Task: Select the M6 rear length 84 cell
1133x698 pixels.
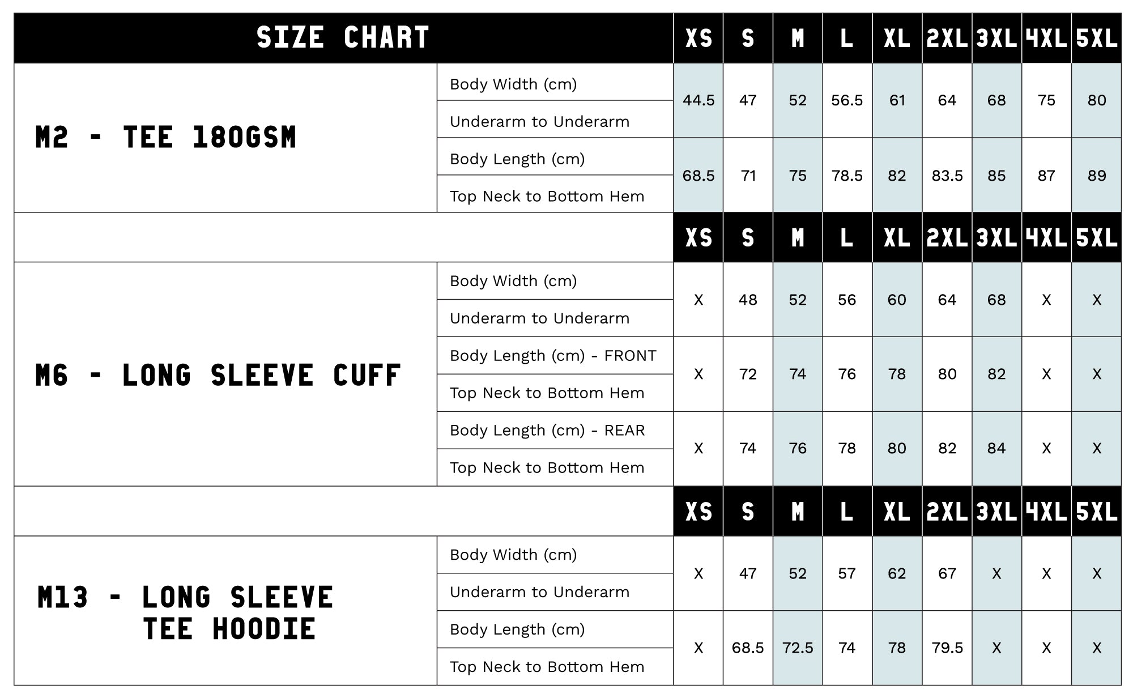Action: [996, 449]
